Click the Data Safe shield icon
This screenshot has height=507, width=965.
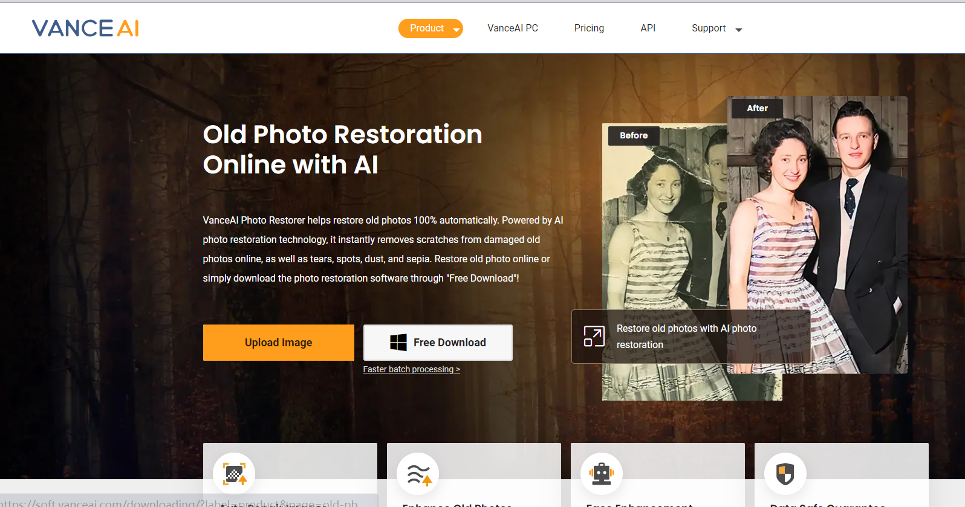pos(785,474)
